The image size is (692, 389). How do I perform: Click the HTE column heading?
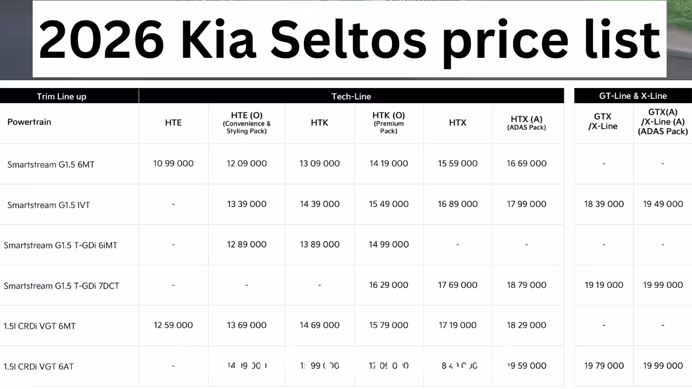(173, 123)
